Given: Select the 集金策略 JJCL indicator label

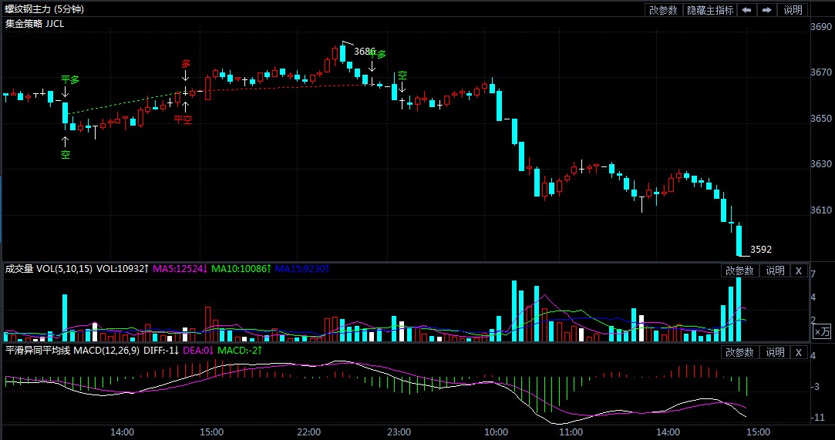Looking at the screenshot, I should [x=35, y=24].
